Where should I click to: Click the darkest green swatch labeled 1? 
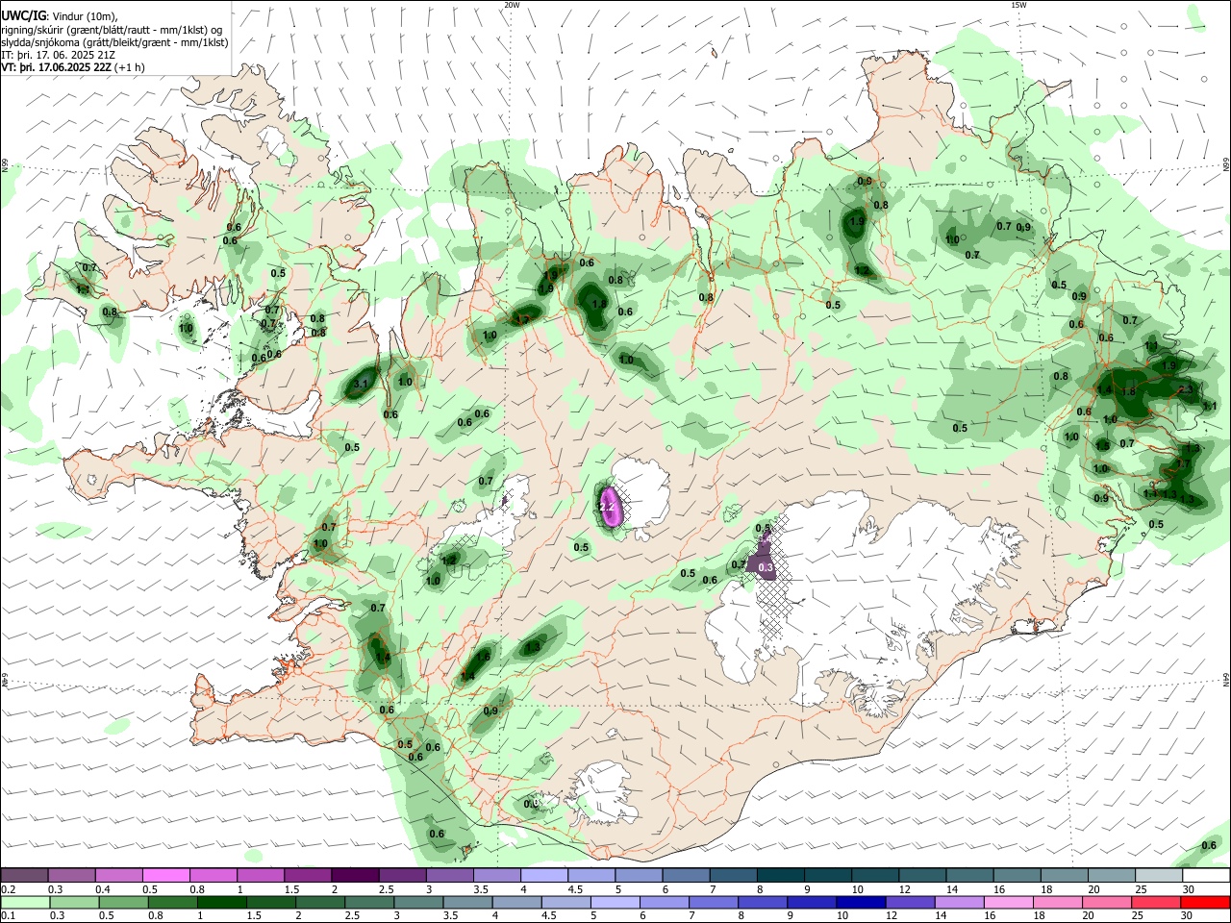[221, 903]
